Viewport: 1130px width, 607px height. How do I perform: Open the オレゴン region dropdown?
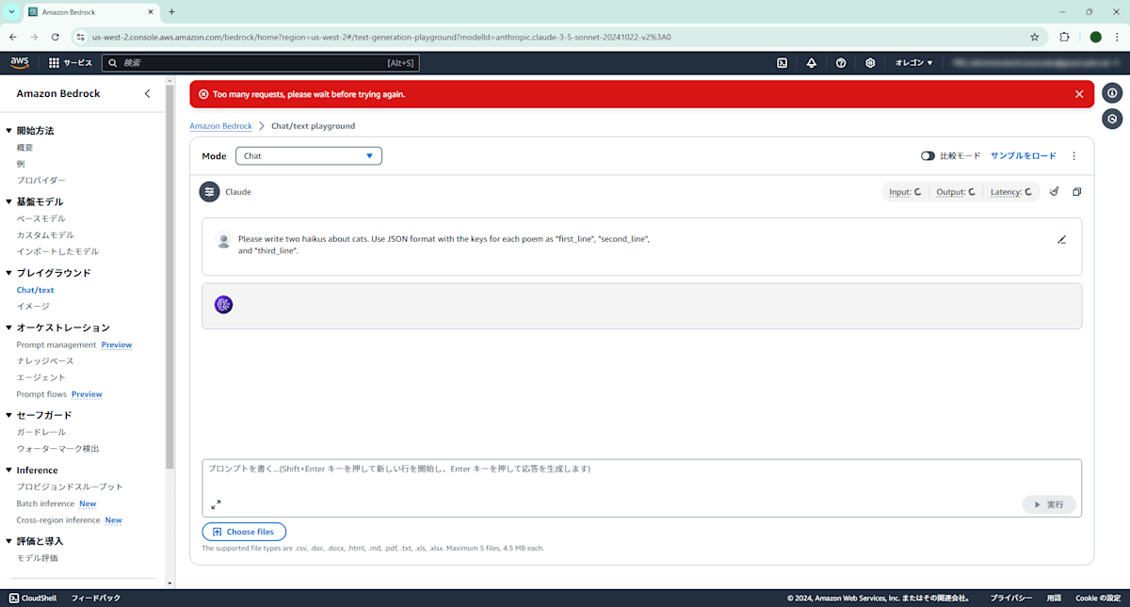[x=913, y=63]
